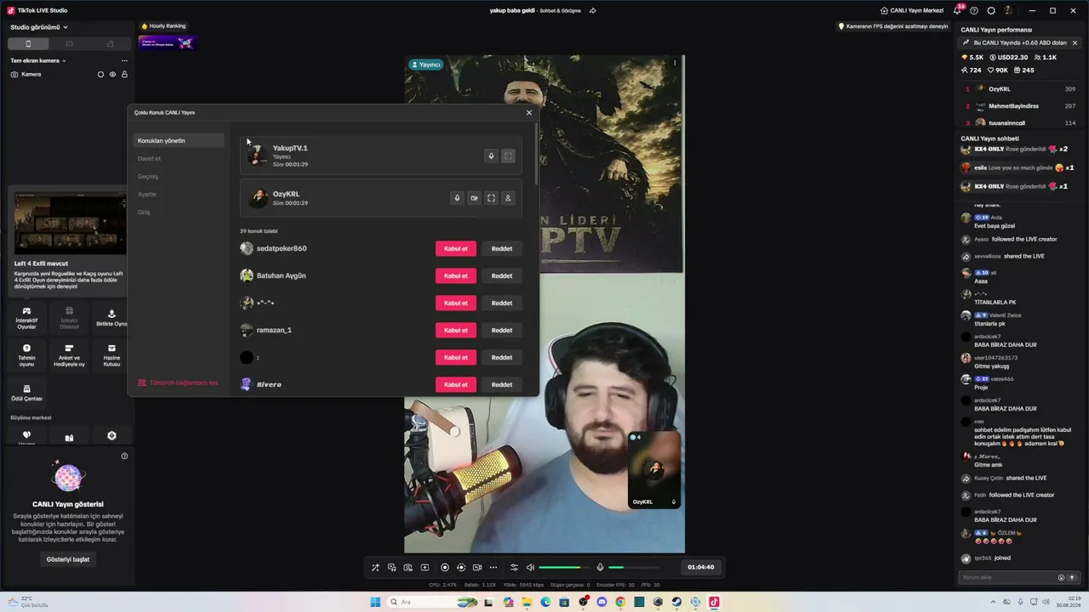Expand the Tam ekran kamera scene dropdown
The image size is (1089, 612).
[x=38, y=60]
